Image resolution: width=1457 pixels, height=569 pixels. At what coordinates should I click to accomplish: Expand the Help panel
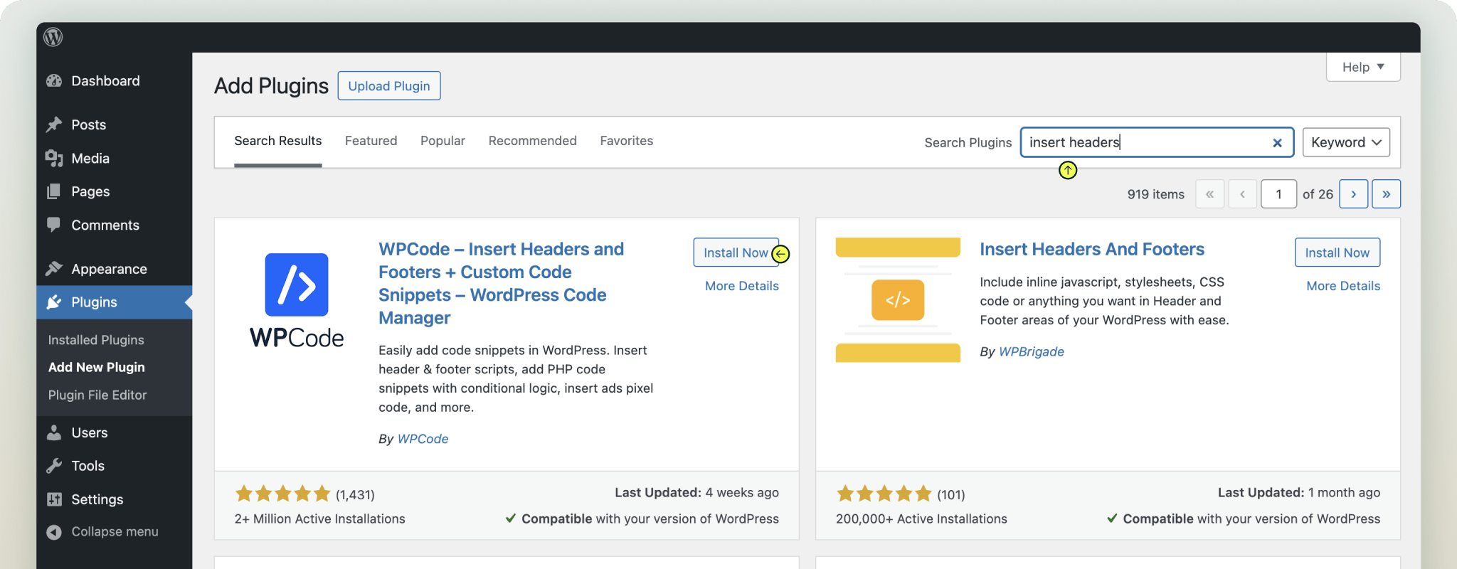[1363, 67]
